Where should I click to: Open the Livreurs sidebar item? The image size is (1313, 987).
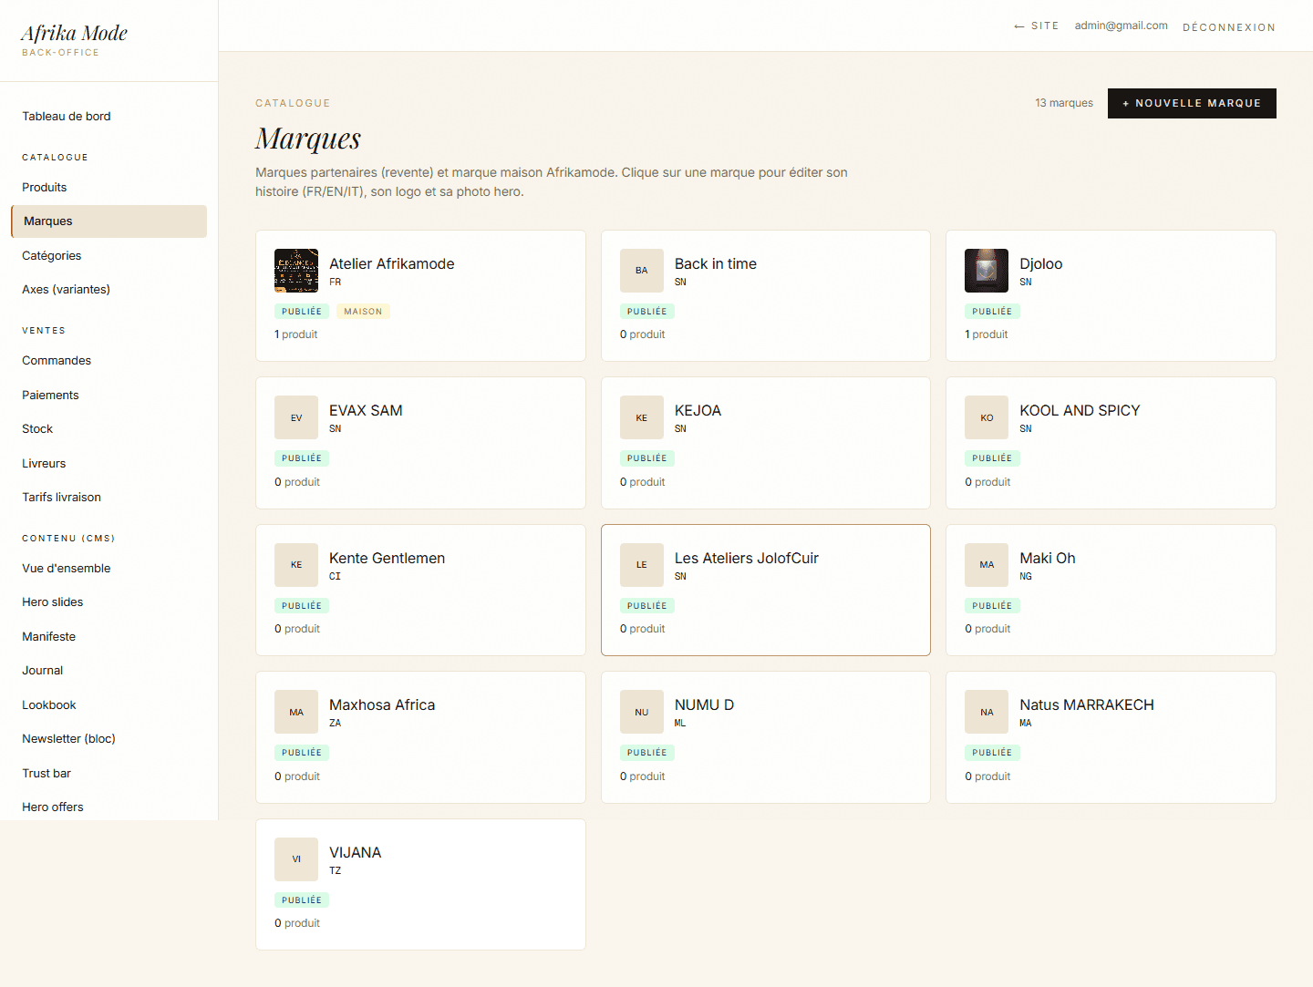pyautogui.click(x=109, y=464)
